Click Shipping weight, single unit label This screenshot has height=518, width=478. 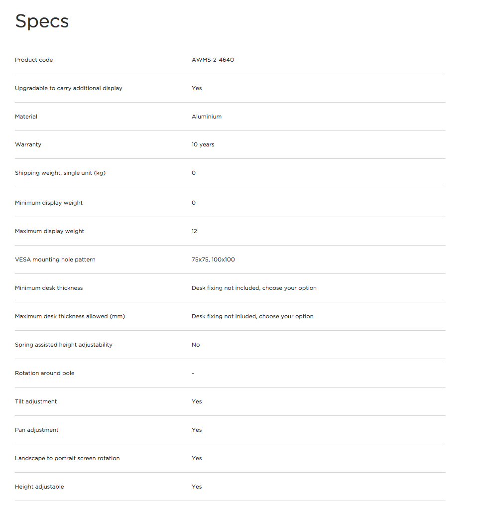click(60, 173)
